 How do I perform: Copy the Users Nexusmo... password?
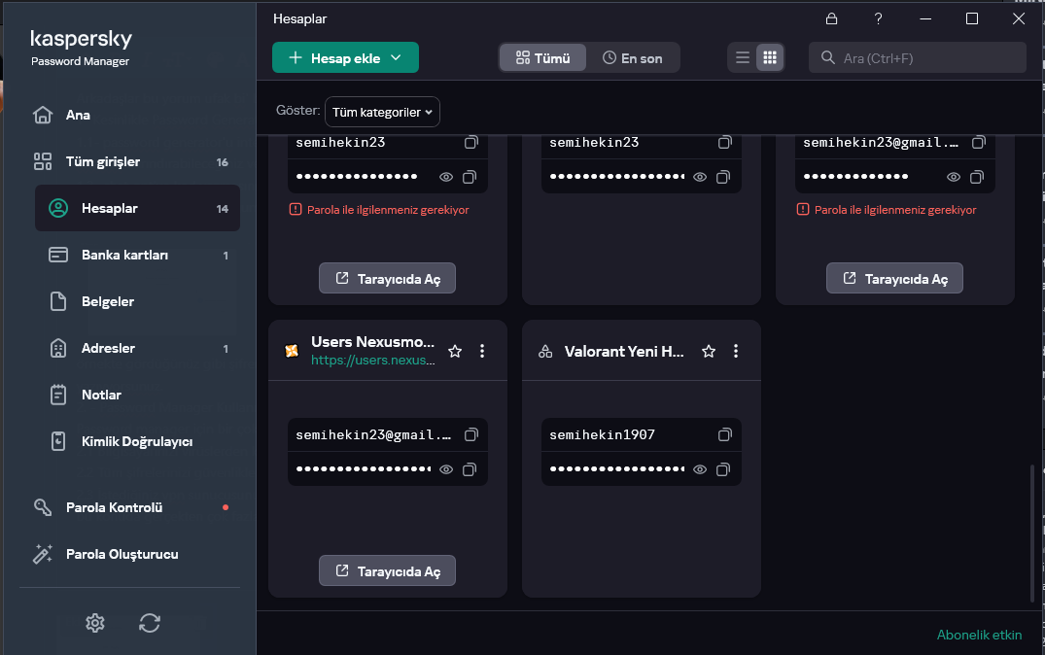pyautogui.click(x=470, y=469)
